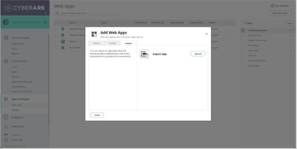The width and height of the screenshot is (297, 149).
Task: Select the OpenID Connect Web set
Action: [x=257, y=41]
